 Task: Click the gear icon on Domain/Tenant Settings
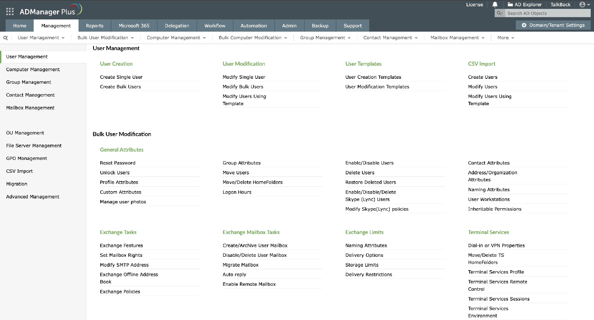[523, 25]
